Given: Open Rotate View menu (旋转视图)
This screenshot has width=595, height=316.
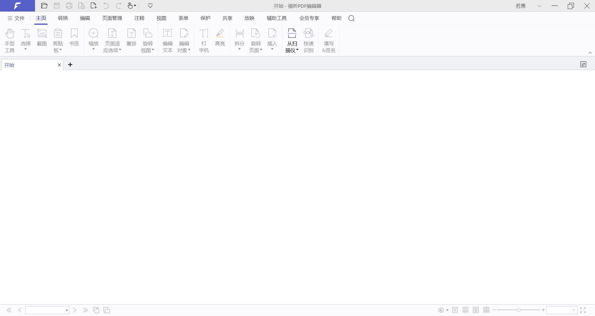Looking at the screenshot, I should pos(148,41).
